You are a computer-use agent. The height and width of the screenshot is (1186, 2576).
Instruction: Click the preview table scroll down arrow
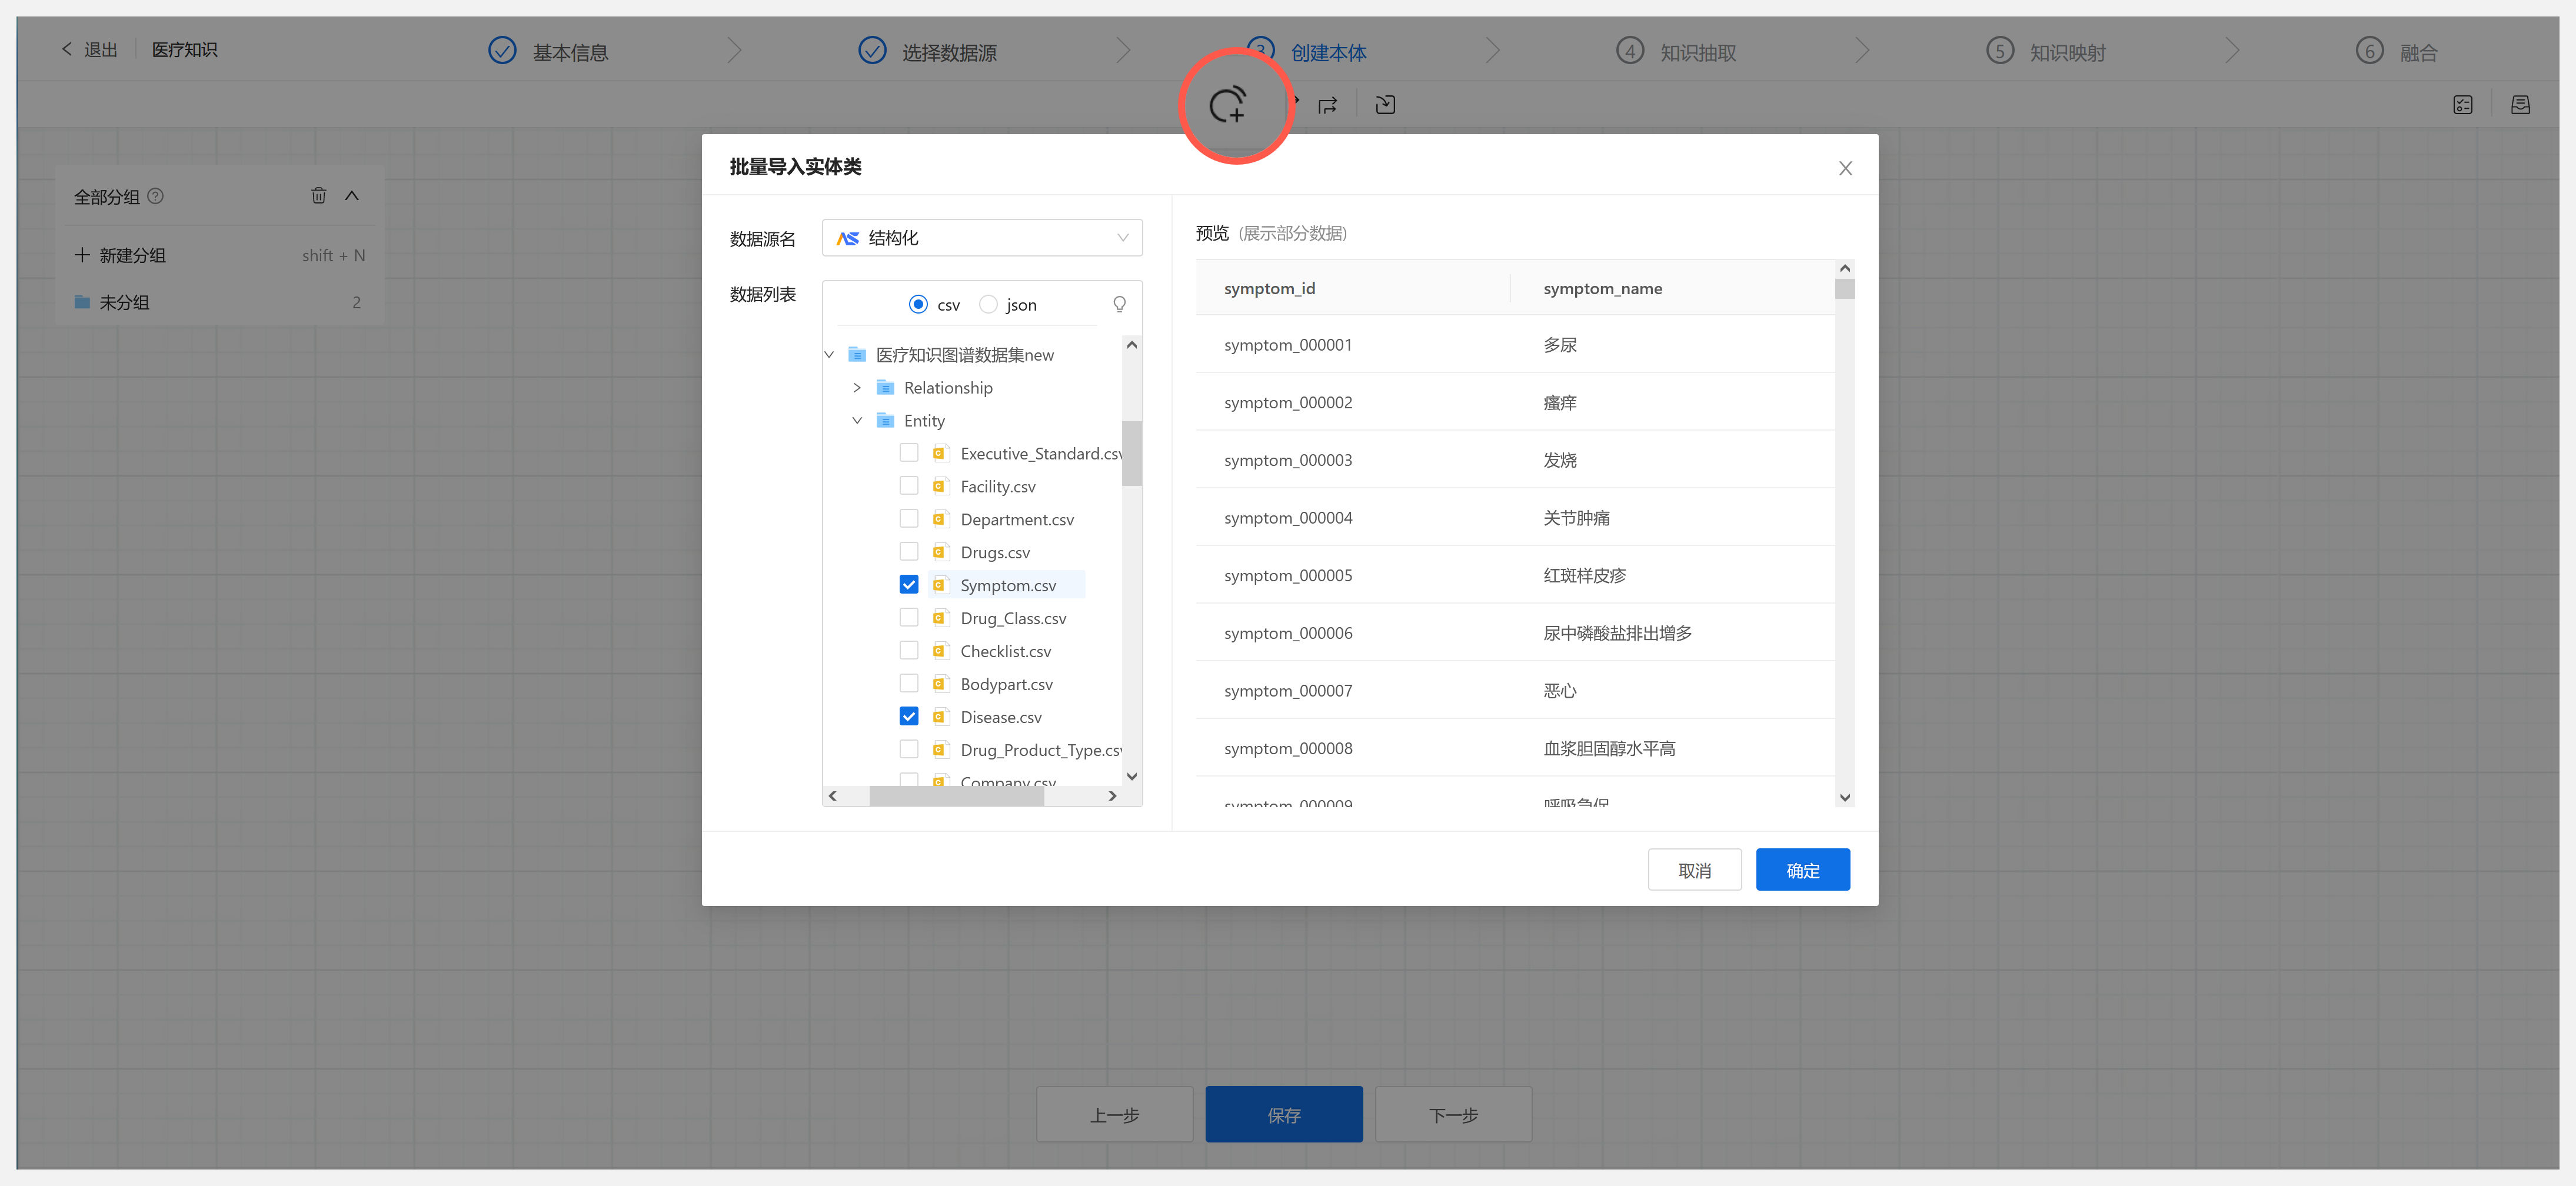(1845, 797)
